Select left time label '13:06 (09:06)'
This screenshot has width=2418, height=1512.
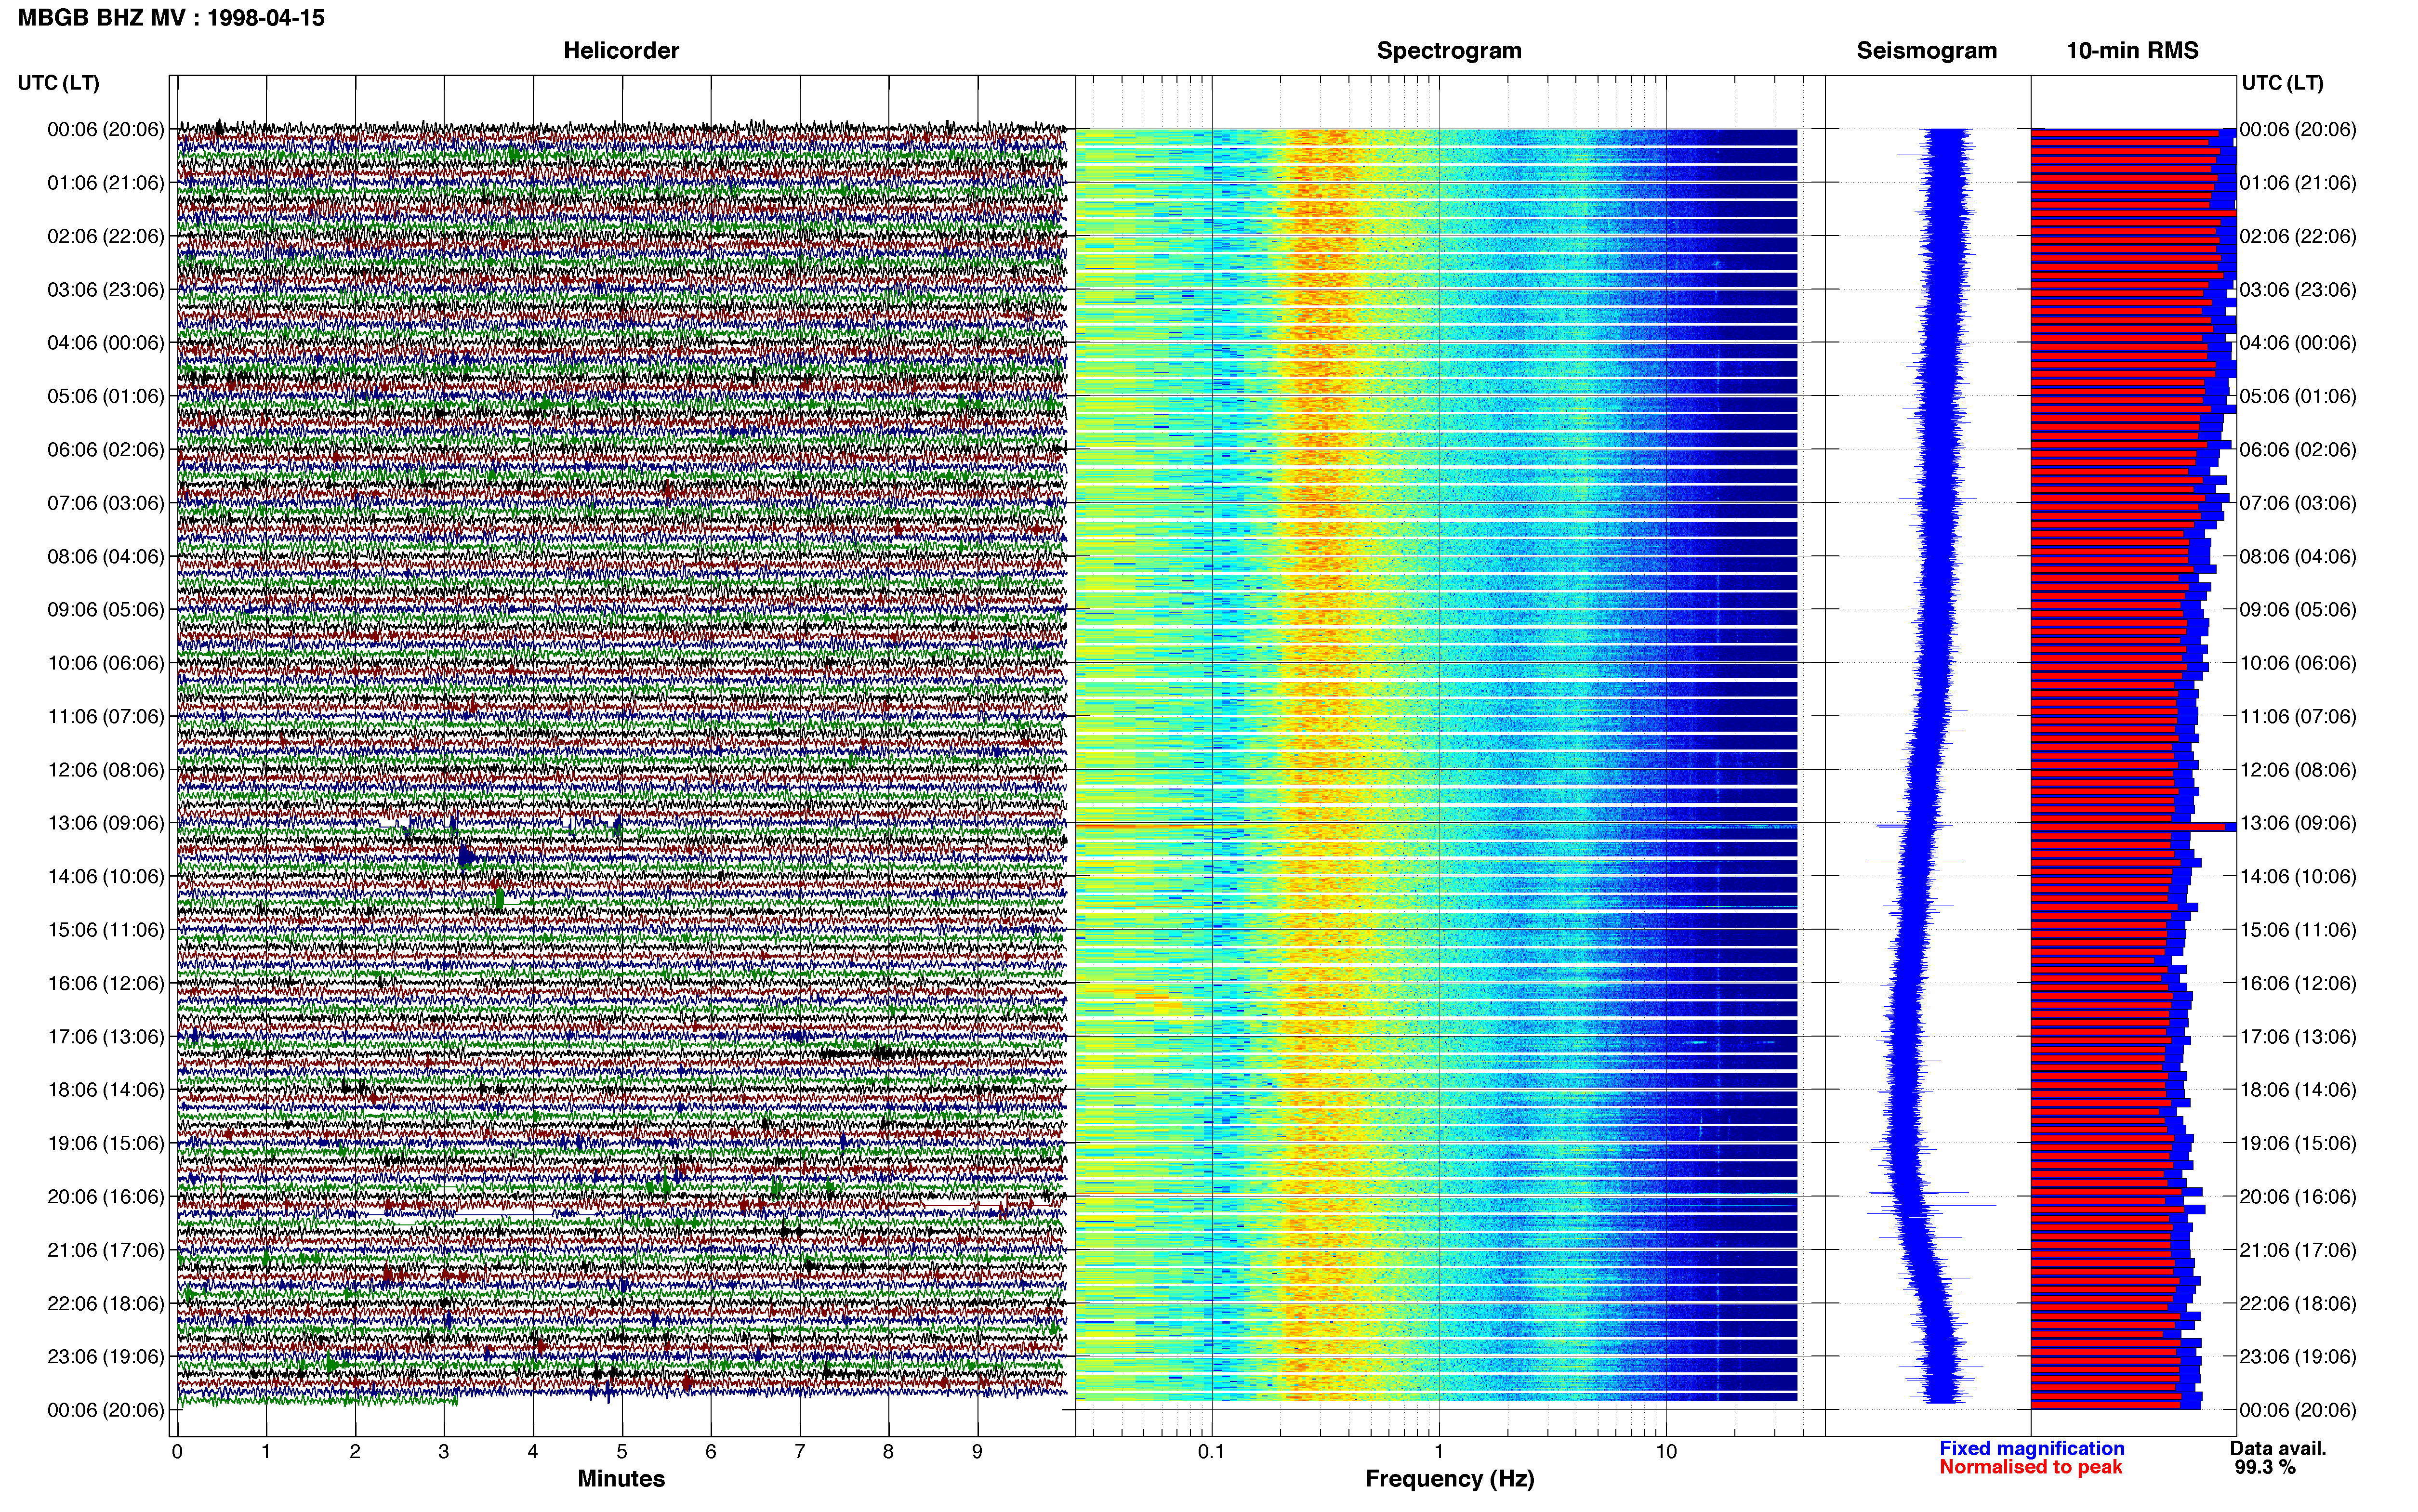coord(106,823)
